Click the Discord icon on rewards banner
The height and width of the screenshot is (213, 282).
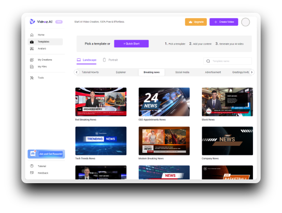(x=33, y=154)
